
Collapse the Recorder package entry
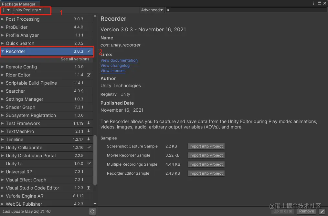(x=3, y=51)
